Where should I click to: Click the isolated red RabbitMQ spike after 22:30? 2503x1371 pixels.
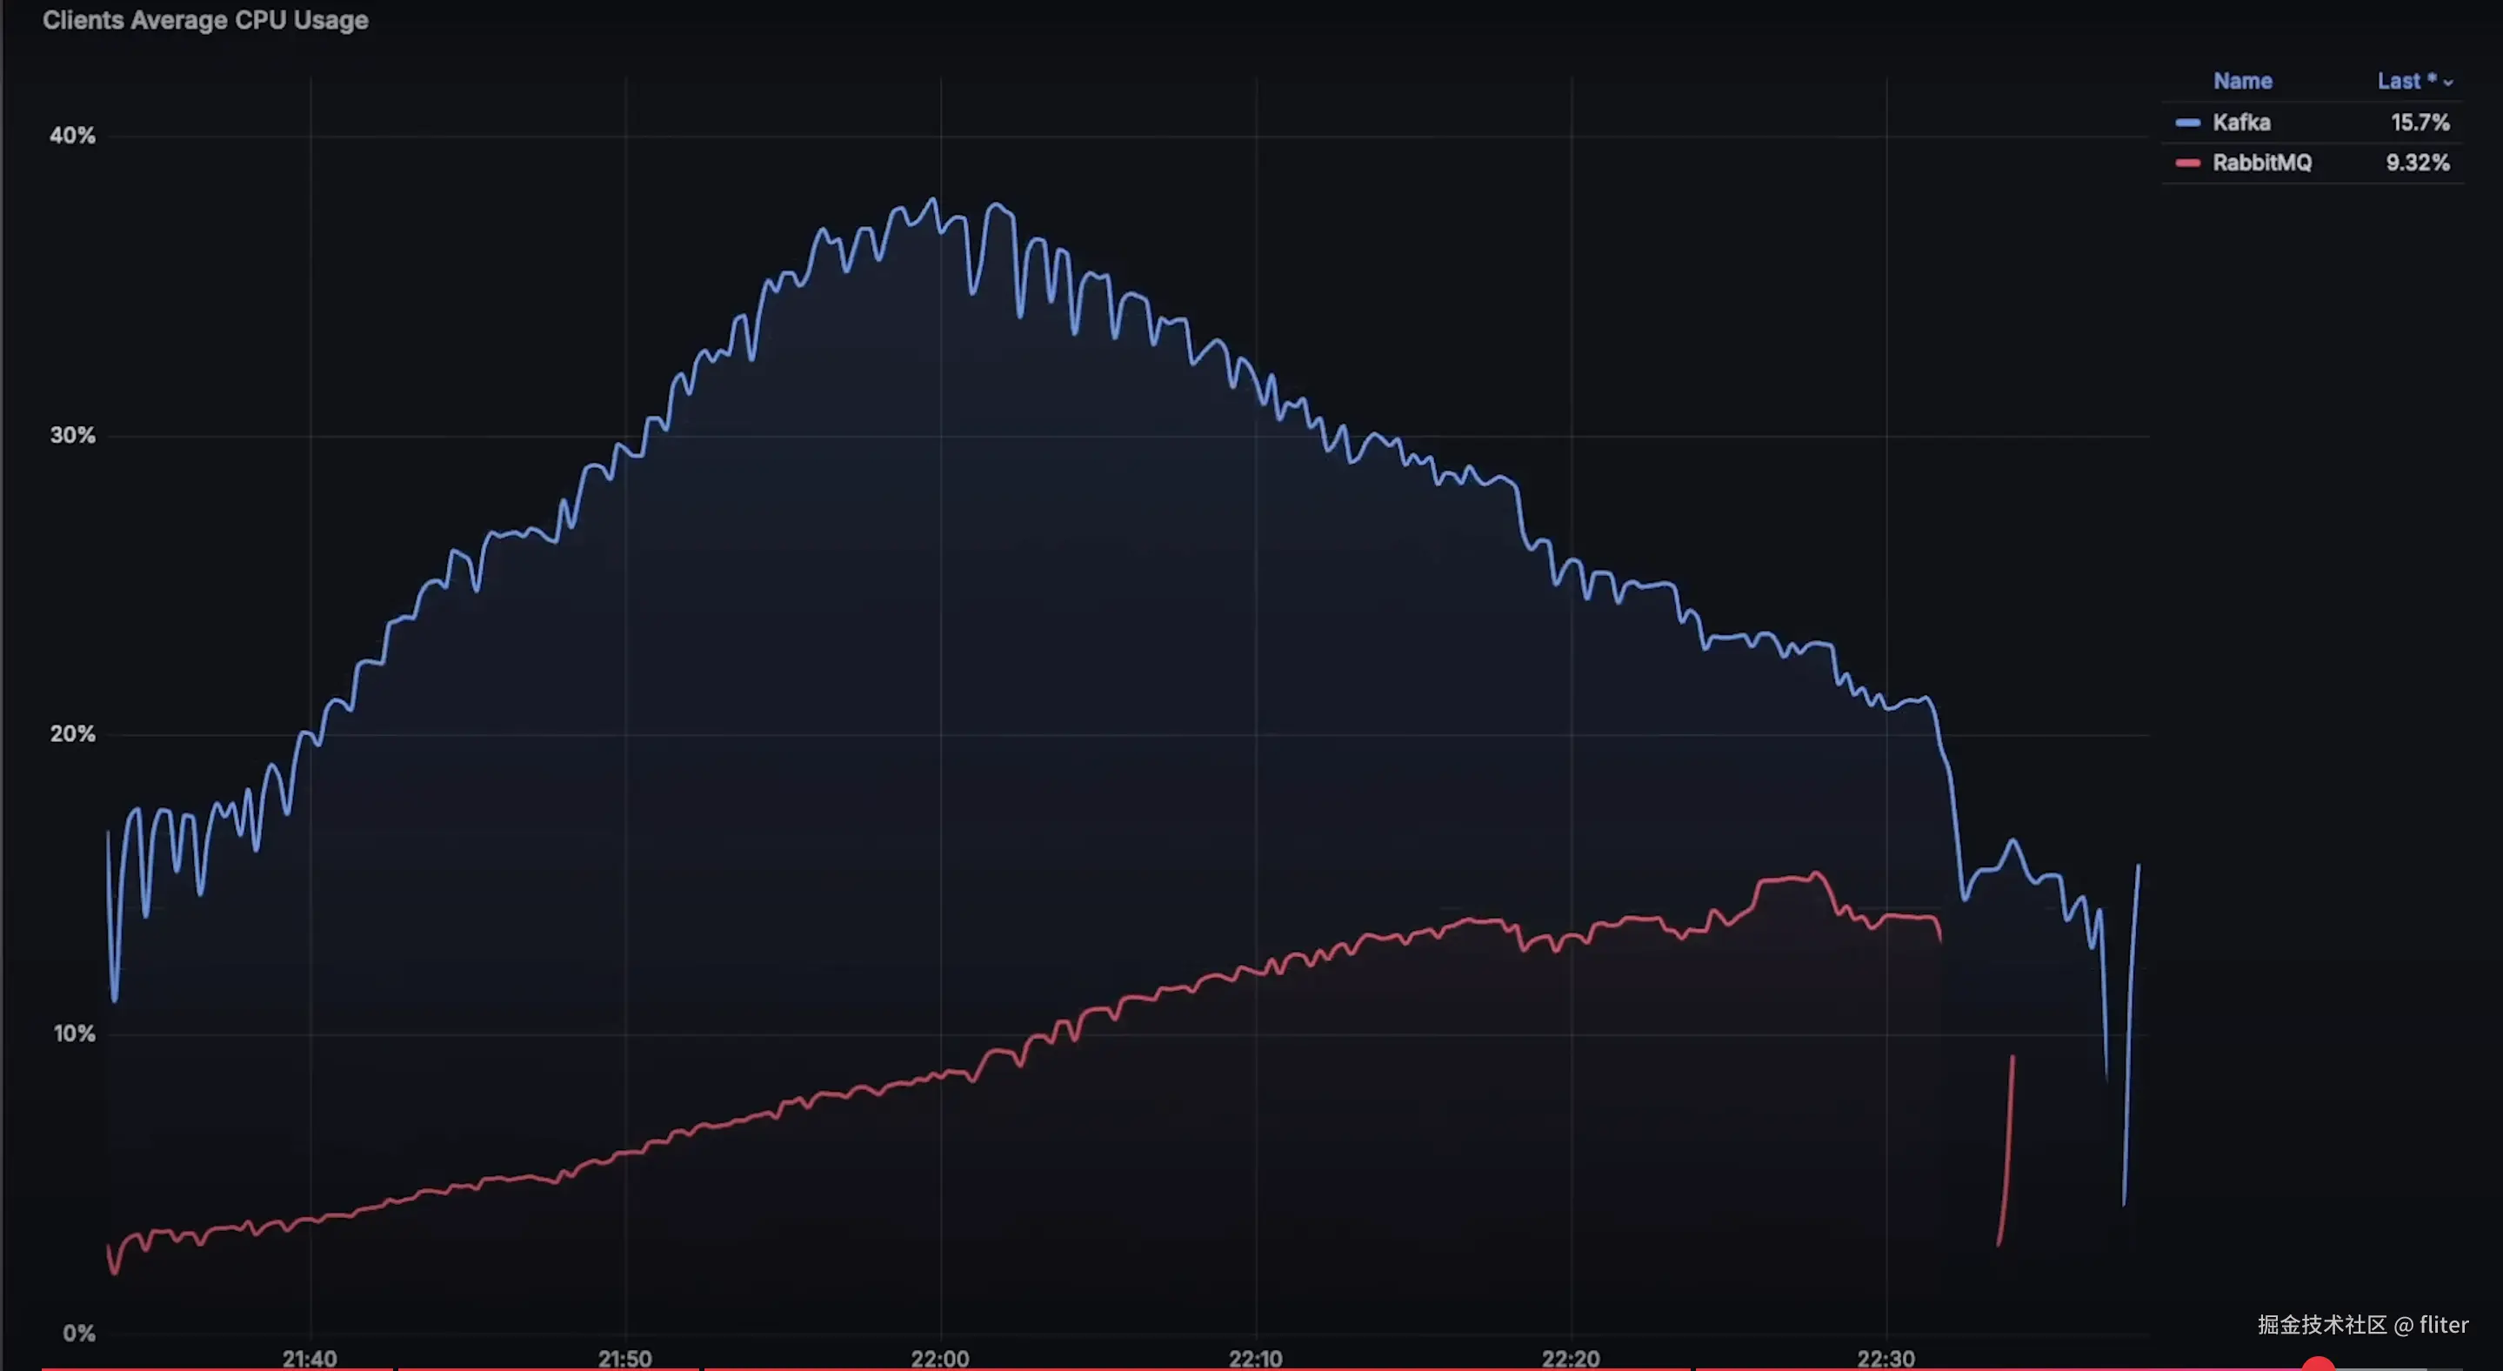click(x=2007, y=1147)
